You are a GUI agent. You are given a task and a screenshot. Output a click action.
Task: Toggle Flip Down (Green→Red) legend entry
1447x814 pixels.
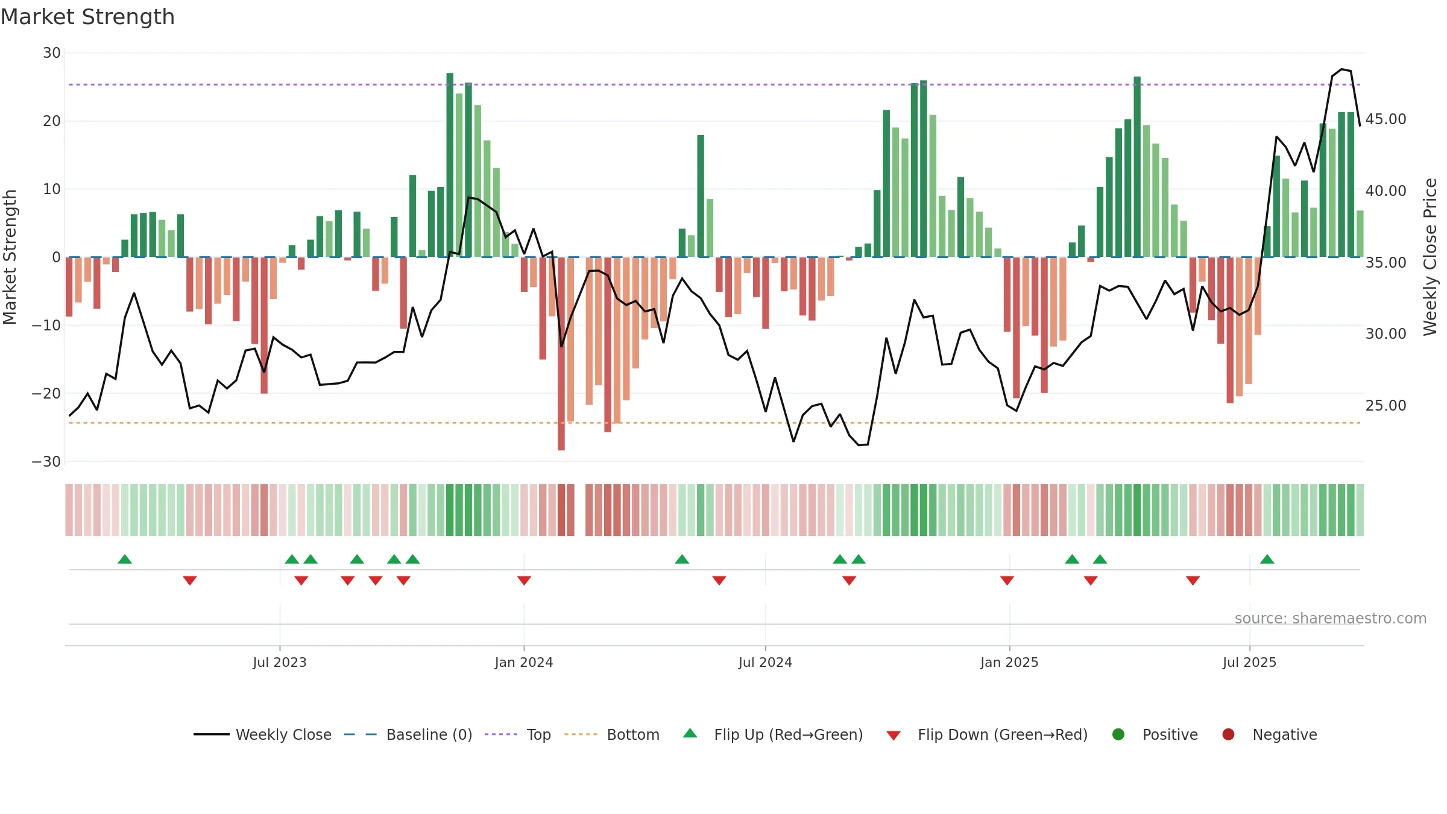pyautogui.click(x=987, y=734)
